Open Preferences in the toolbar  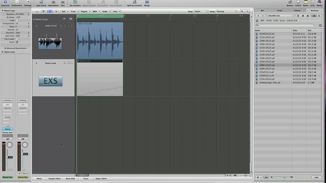click(17, 3)
